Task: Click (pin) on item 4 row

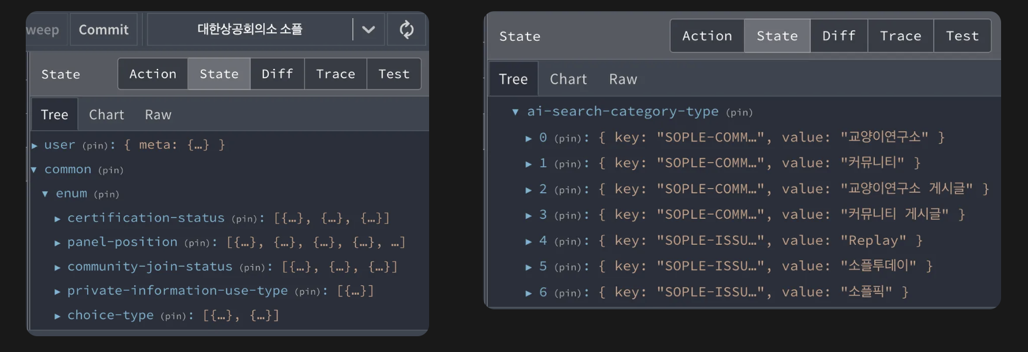Action: click(x=568, y=241)
